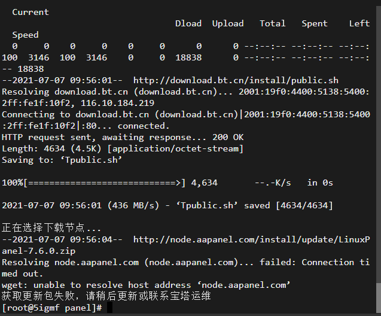
Task: Click the Chinese '正在选择下载节点' status line
Action: point(51,228)
